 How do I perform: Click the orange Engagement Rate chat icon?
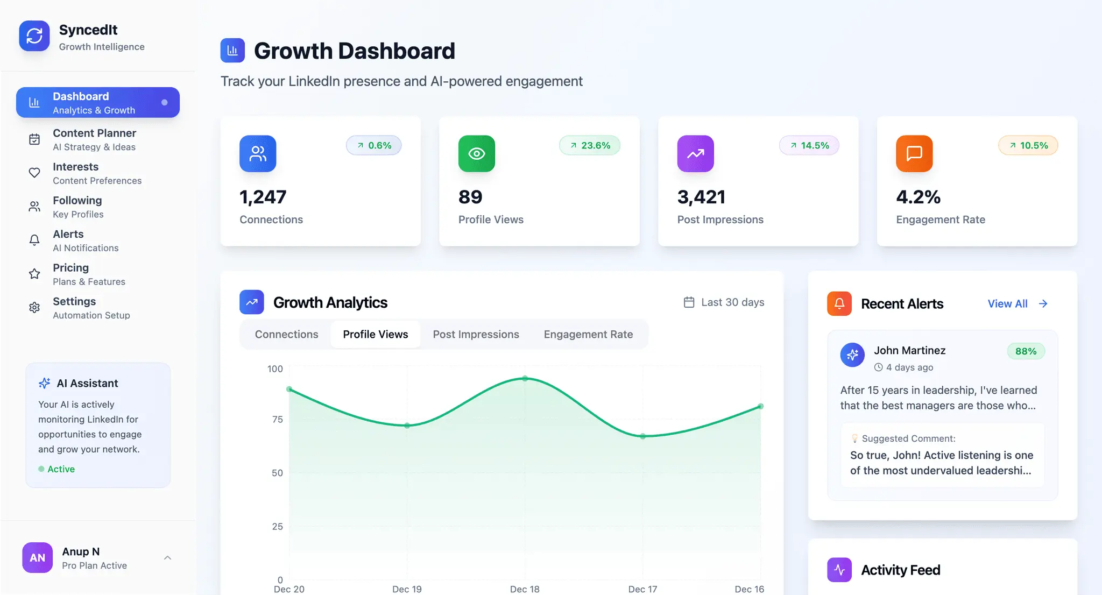[914, 154]
